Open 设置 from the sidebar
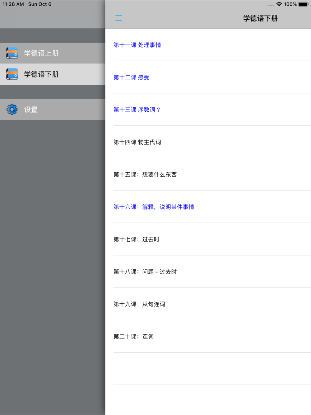Viewport: 311px width, 415px height. pyautogui.click(x=53, y=110)
